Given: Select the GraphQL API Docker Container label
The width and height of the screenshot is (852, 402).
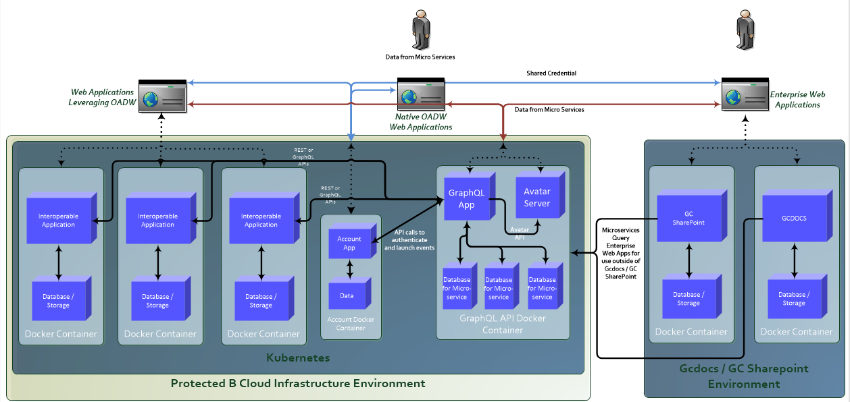Looking at the screenshot, I should (503, 324).
